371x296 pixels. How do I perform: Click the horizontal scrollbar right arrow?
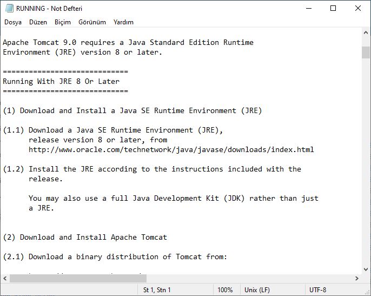357,279
